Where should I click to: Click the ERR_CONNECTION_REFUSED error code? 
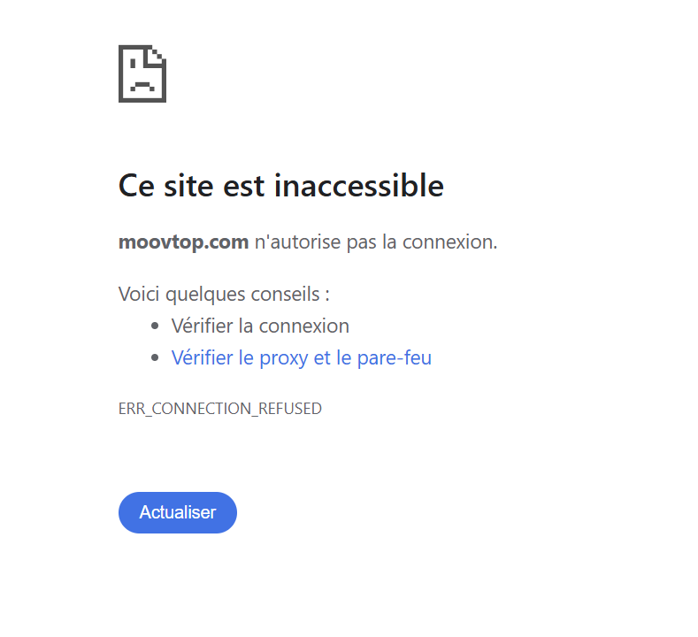[x=220, y=409]
